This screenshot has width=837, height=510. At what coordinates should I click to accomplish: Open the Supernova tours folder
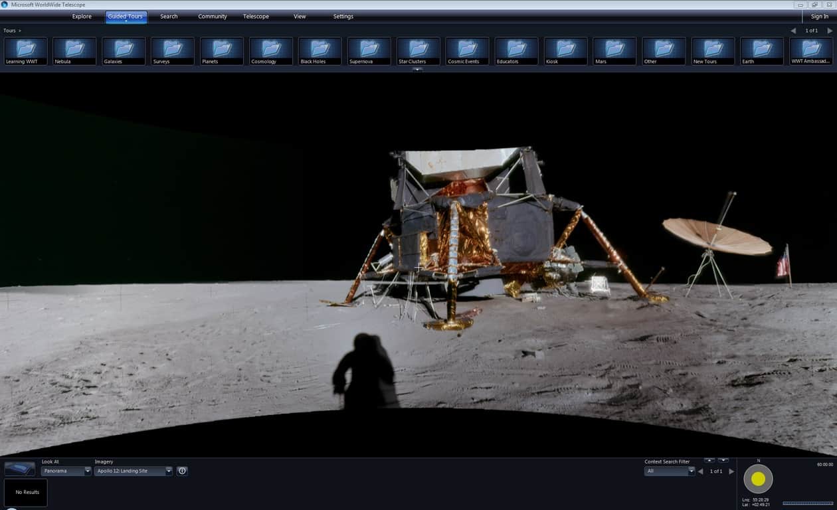369,51
